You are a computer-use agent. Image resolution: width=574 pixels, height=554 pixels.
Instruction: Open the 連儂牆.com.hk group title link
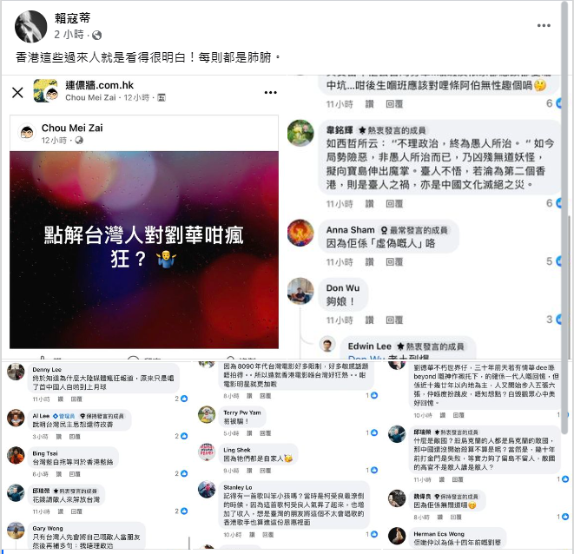pos(100,85)
